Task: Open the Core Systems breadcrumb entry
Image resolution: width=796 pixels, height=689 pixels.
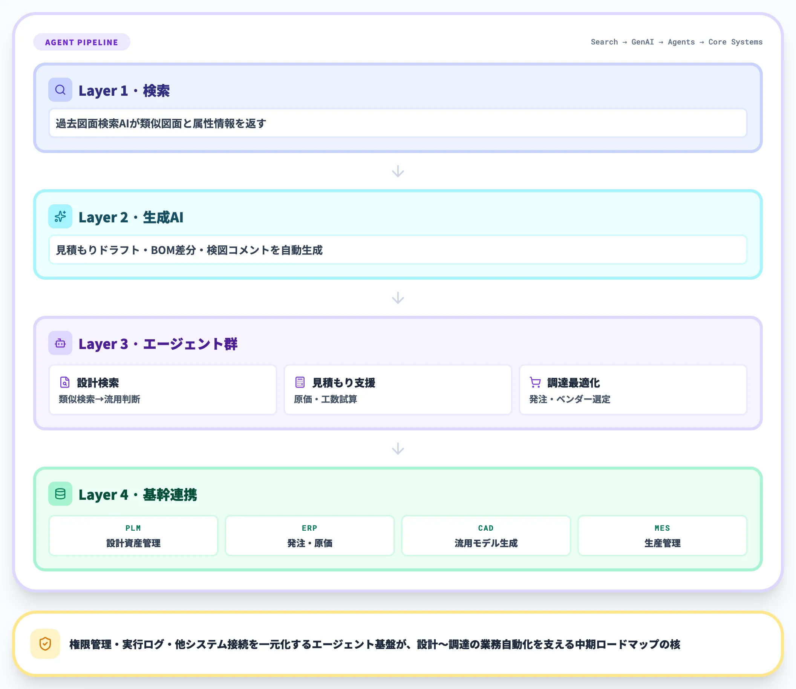Action: (x=735, y=42)
